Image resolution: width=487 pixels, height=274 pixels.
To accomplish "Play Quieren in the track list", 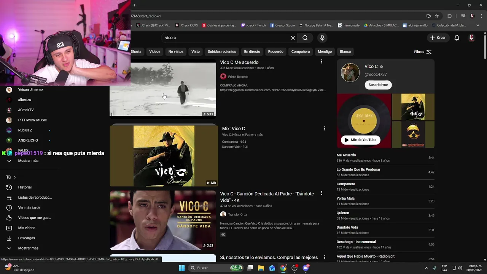I will pyautogui.click(x=385, y=215).
